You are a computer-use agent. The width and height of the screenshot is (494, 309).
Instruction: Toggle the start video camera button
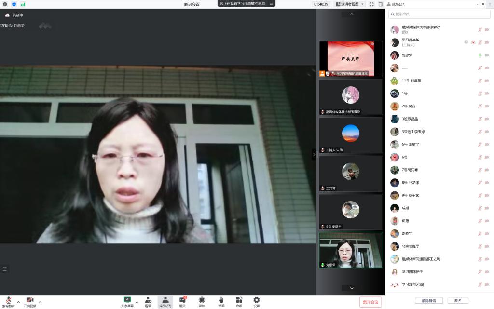30,301
